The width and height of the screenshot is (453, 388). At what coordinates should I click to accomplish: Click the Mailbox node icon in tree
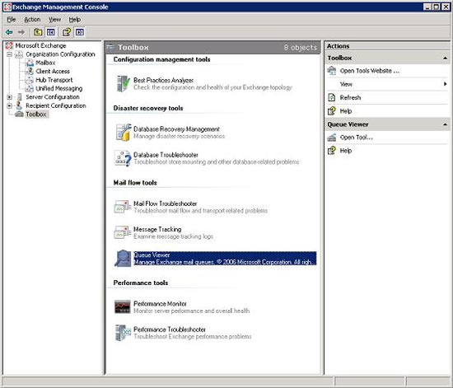29,63
